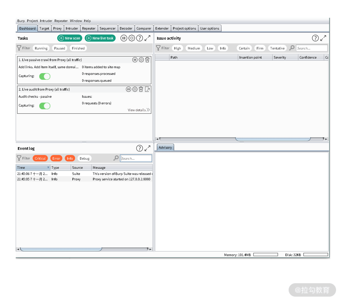Toggle Capturing for Live audit task
The image size is (341, 301).
[x=45, y=106]
